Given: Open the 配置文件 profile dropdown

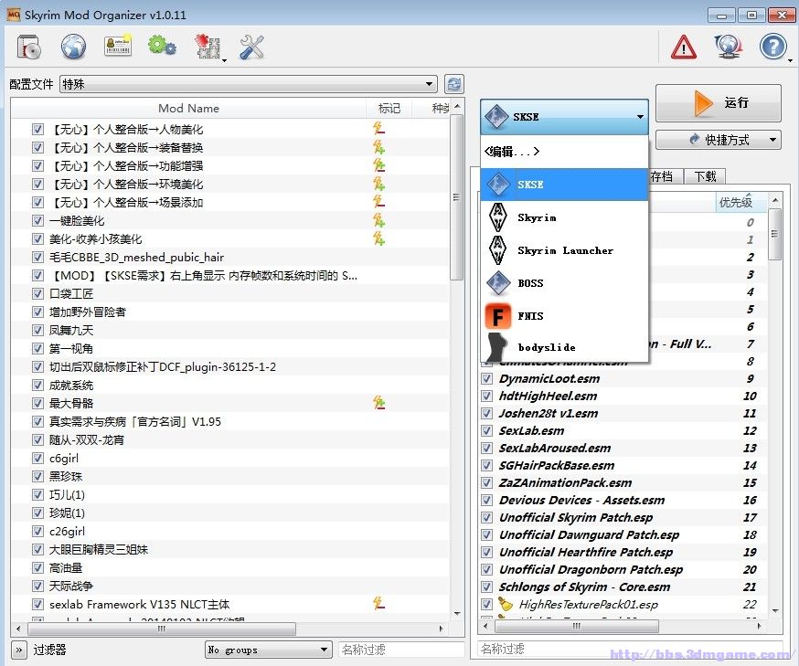Looking at the screenshot, I should [249, 84].
